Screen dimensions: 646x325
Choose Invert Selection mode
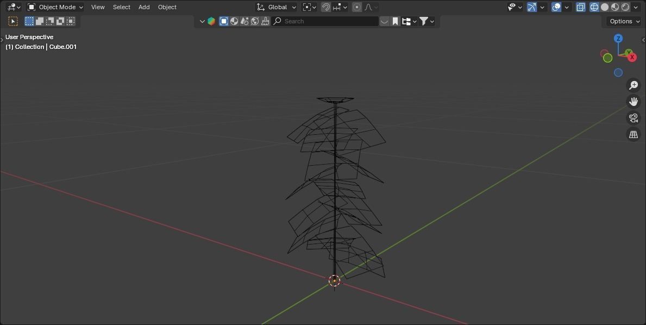pyautogui.click(x=60, y=21)
